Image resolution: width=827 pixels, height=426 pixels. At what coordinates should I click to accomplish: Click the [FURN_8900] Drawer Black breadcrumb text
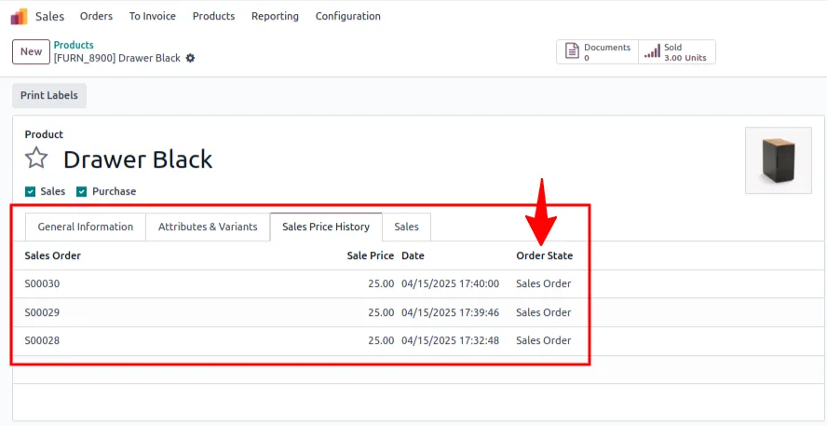click(x=117, y=58)
